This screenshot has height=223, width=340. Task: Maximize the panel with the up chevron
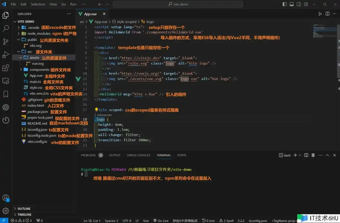pyautogui.click(x=327, y=155)
